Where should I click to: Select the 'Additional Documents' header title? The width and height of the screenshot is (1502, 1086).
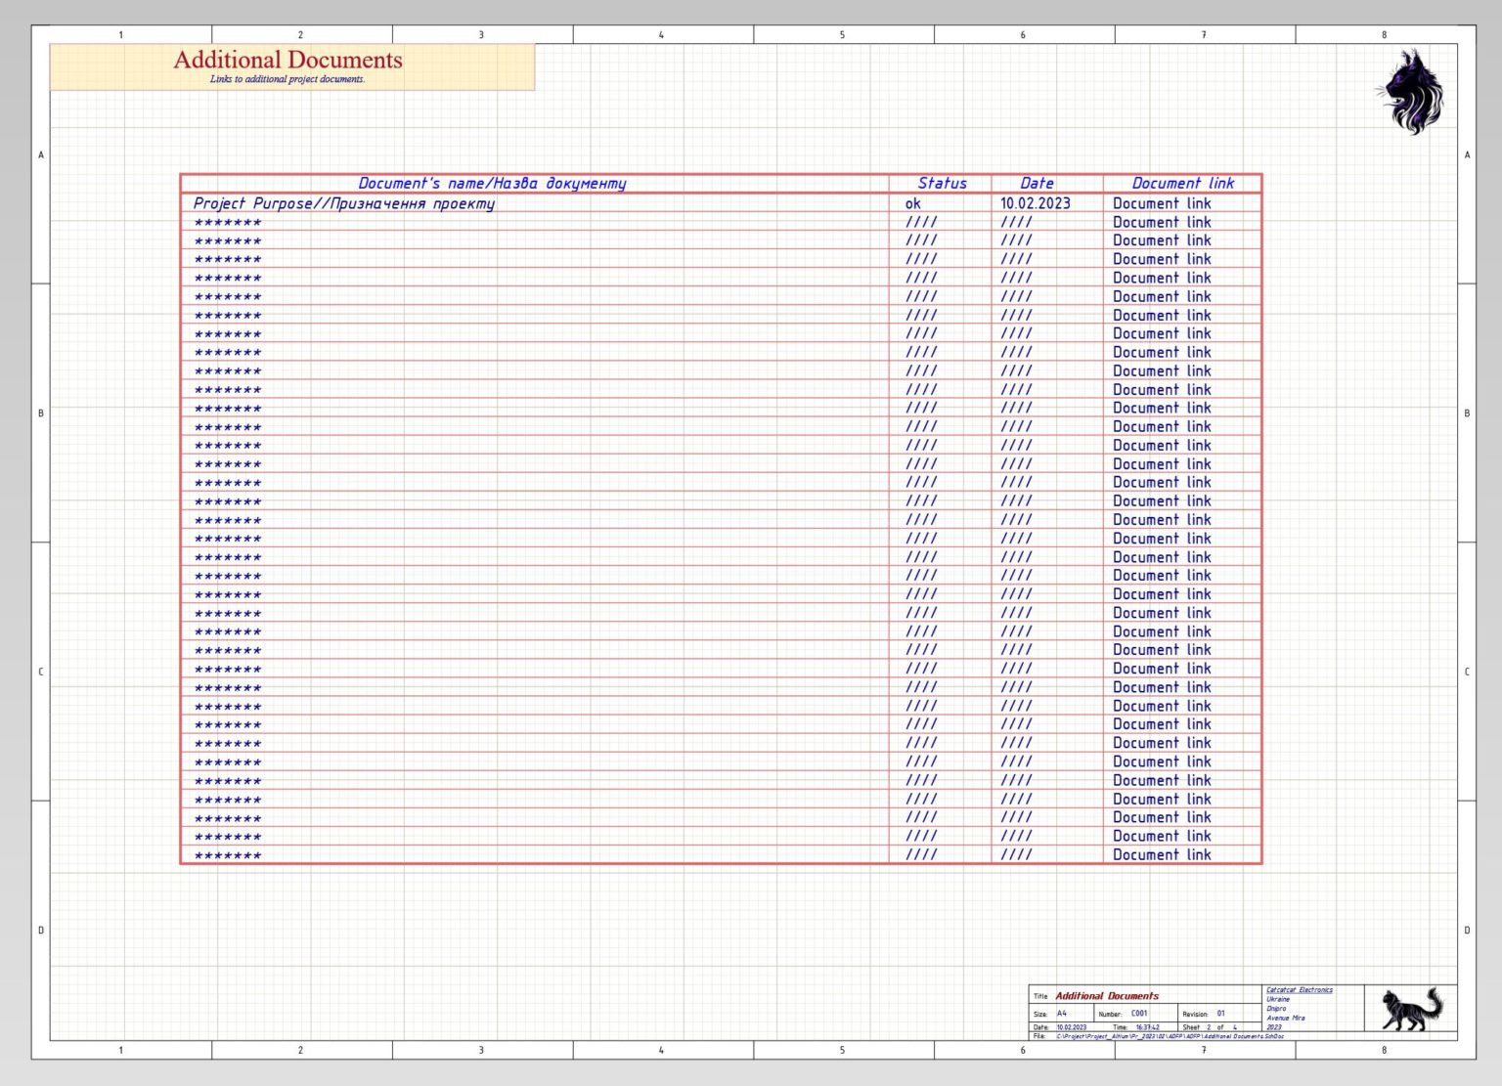(x=287, y=60)
